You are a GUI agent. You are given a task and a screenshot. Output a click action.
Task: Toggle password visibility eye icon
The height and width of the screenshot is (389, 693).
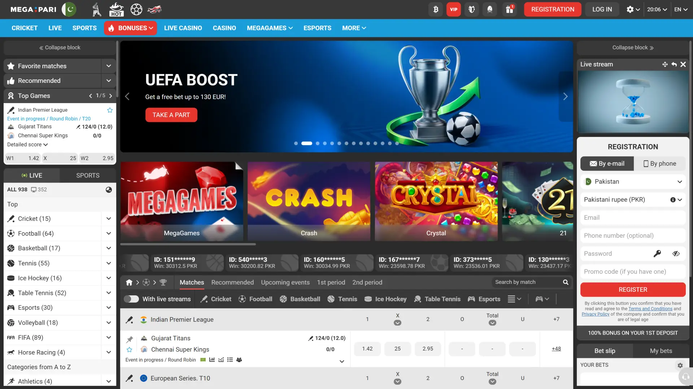click(x=676, y=254)
